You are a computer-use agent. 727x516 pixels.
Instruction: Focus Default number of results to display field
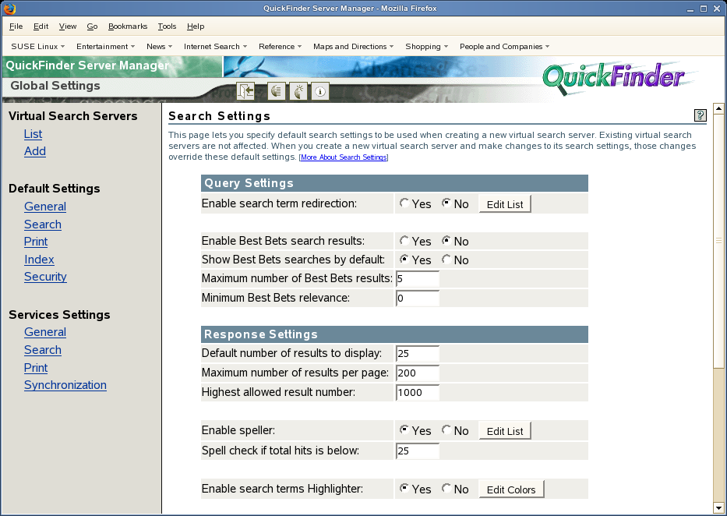pos(418,354)
